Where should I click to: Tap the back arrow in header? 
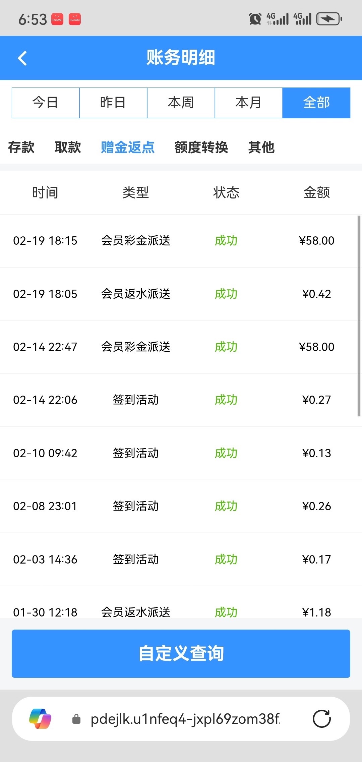(x=22, y=58)
